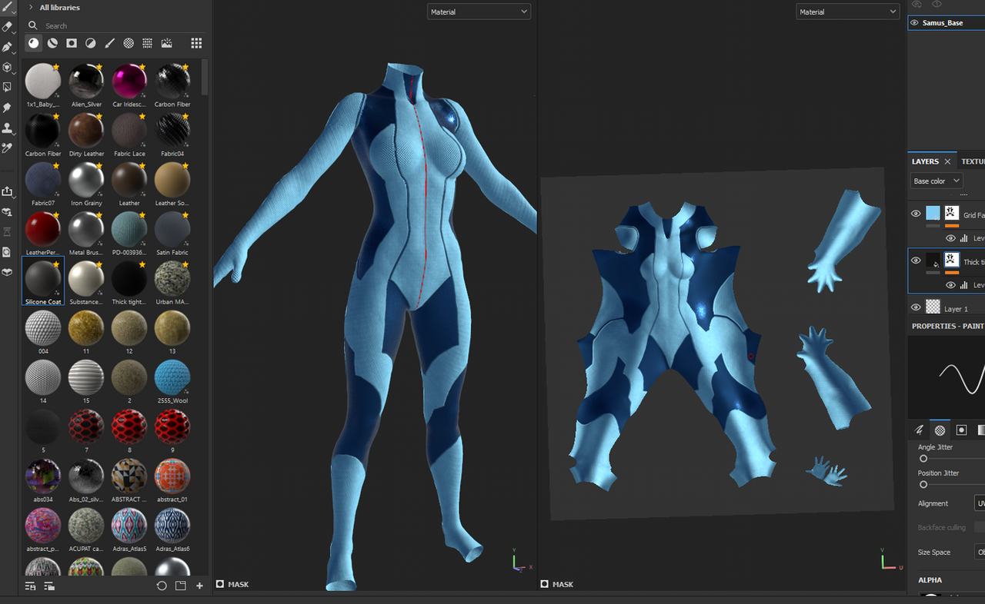Viewport: 985px width, 604px height.
Task: Toggle visibility of Samus_Base texture set
Action: click(x=914, y=23)
